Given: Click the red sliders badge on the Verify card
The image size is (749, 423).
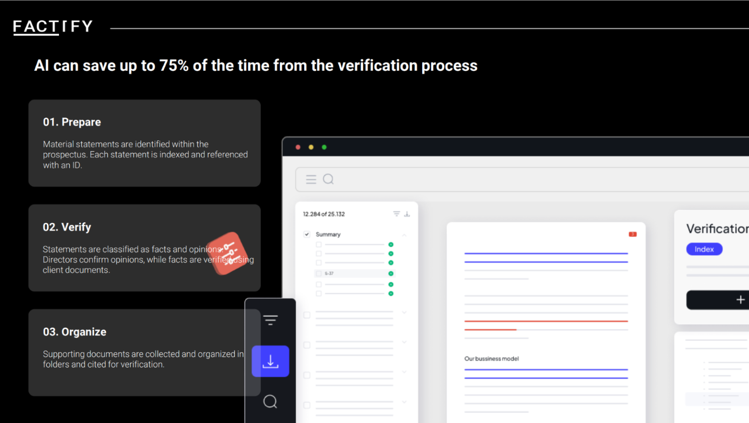Looking at the screenshot, I should [x=230, y=253].
